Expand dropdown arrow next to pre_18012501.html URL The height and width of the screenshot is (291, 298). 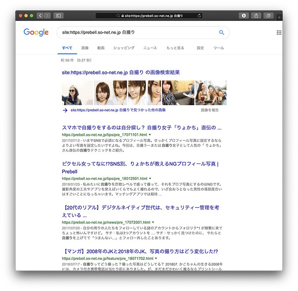[x=150, y=179]
